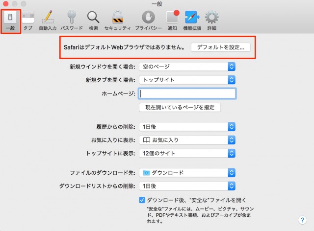Open the セキュリティ padlock icon pane

coord(118,21)
